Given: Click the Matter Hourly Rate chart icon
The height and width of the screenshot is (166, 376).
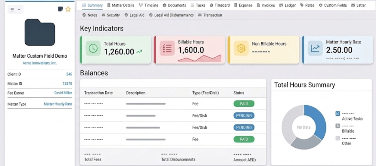Looking at the screenshot, I should tap(315, 48).
